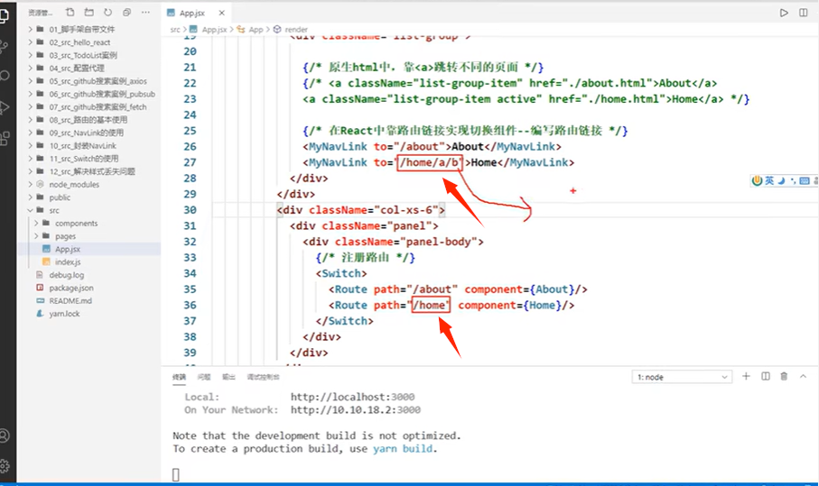
Task: Open the Explorer view in activity bar
Action: click(x=5, y=15)
